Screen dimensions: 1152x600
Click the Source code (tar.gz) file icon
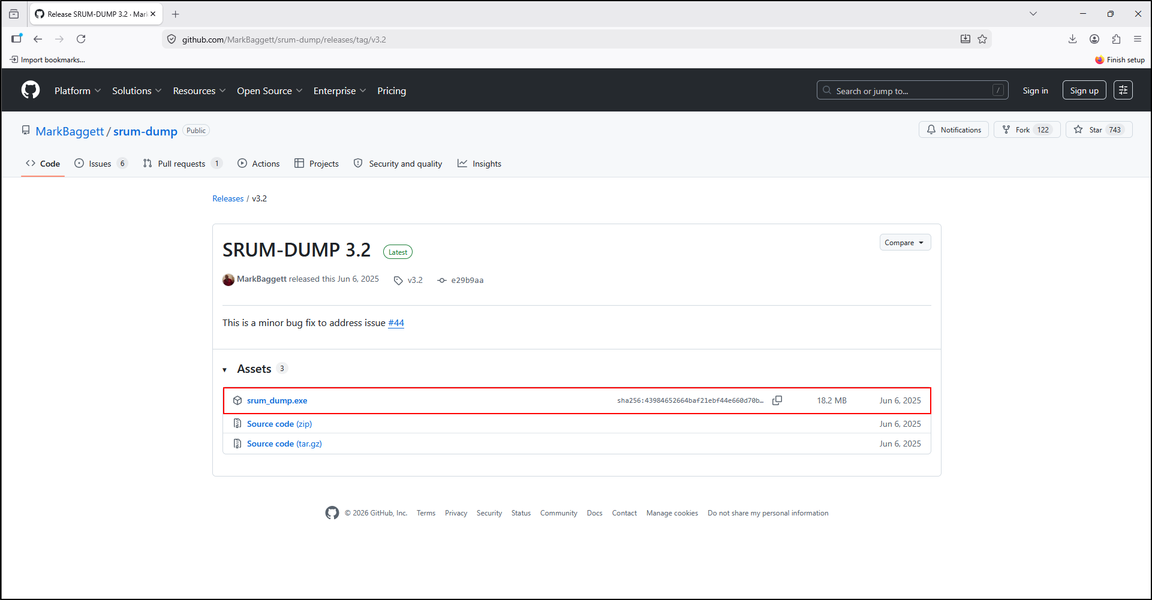(237, 444)
